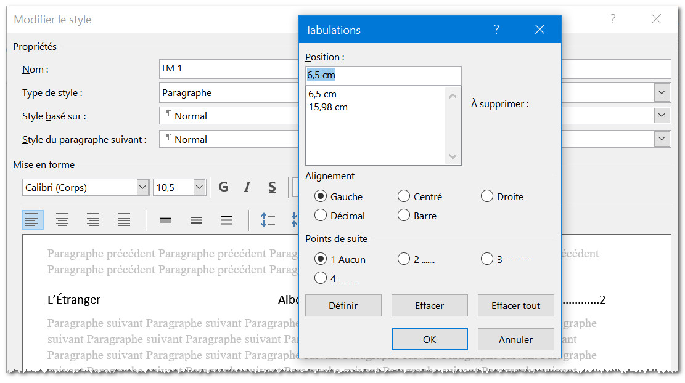Choose dotted leader option 2
The width and height of the screenshot is (685, 383).
tap(404, 259)
